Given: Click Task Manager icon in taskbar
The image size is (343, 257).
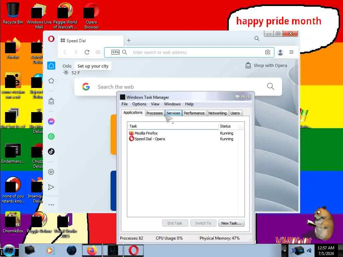Looking at the screenshot, I should pos(113,250).
